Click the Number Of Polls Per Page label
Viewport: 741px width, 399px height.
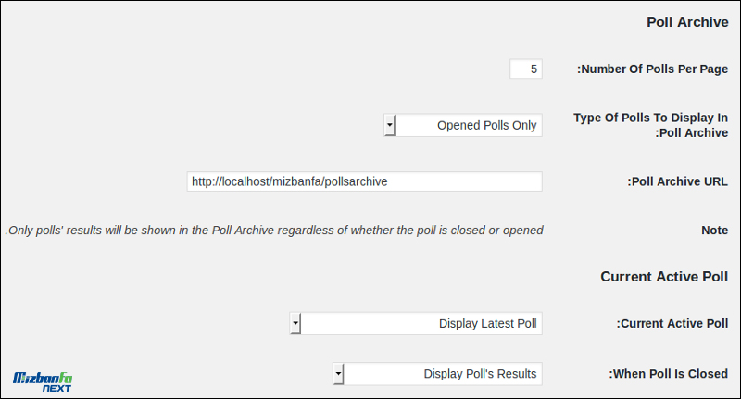(652, 69)
